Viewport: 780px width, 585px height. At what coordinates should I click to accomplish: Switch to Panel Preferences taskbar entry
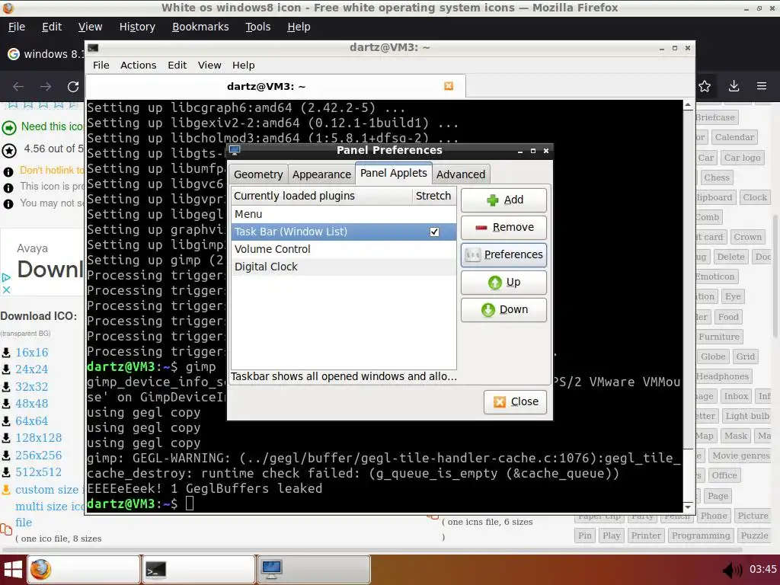tap(315, 570)
